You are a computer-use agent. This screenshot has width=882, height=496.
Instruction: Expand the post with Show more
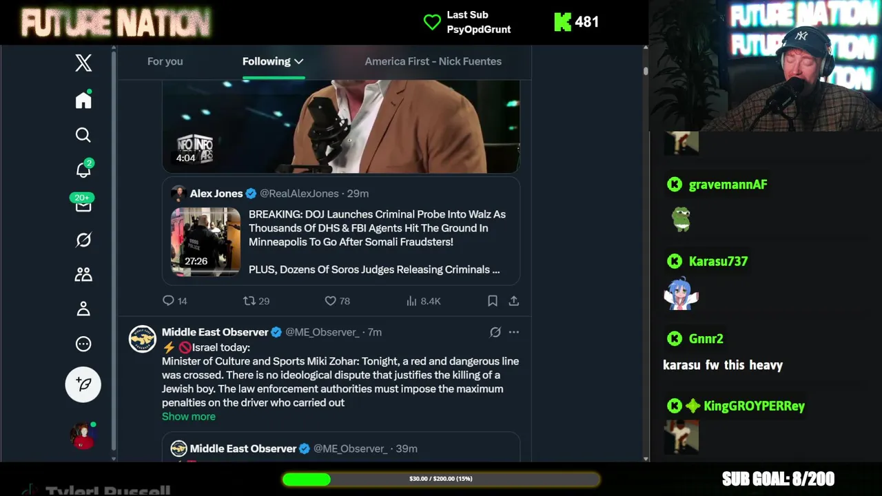(x=188, y=416)
